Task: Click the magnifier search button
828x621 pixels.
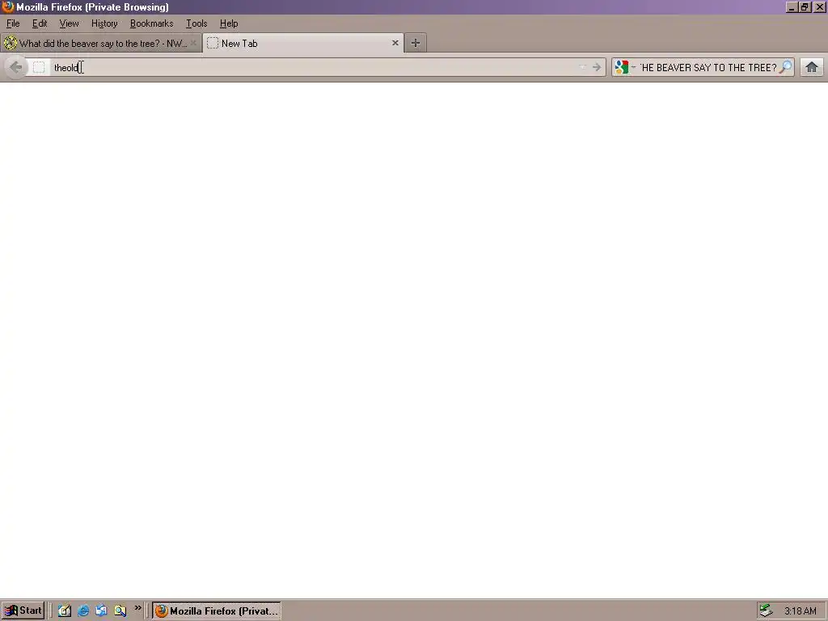Action: point(786,67)
